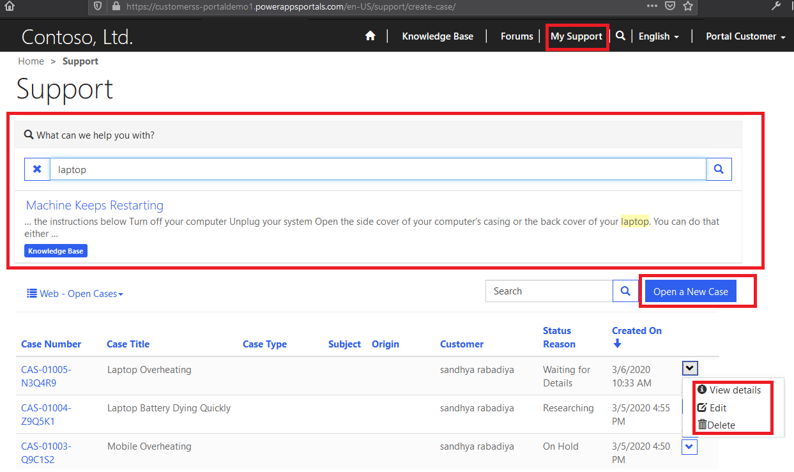Select View details from the case menu
The height and width of the screenshot is (472, 794).
[x=735, y=390]
